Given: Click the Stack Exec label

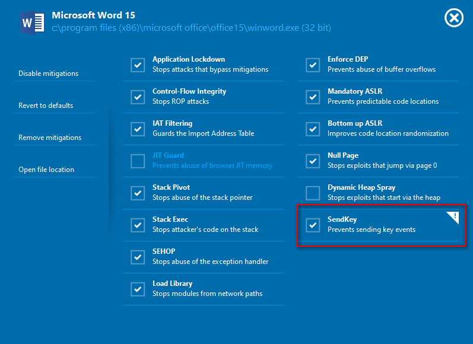Looking at the screenshot, I should pyautogui.click(x=170, y=219).
